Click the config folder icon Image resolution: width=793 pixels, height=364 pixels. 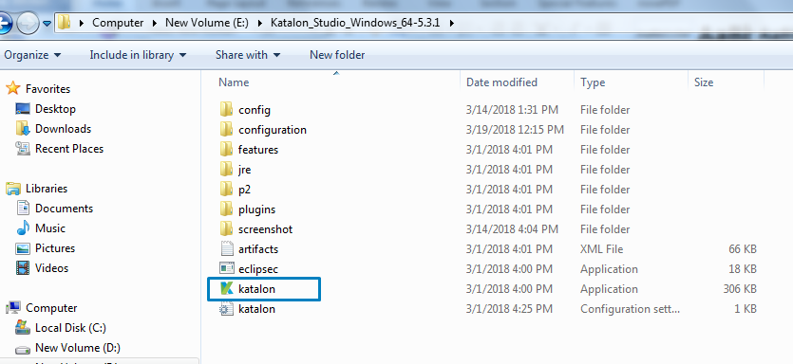click(226, 110)
